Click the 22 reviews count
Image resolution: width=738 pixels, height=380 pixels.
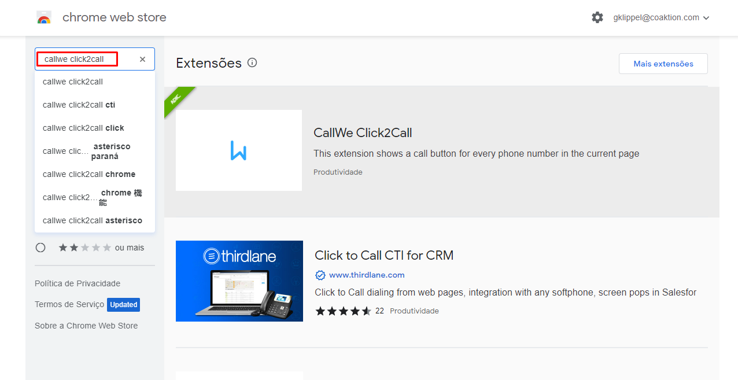click(379, 311)
